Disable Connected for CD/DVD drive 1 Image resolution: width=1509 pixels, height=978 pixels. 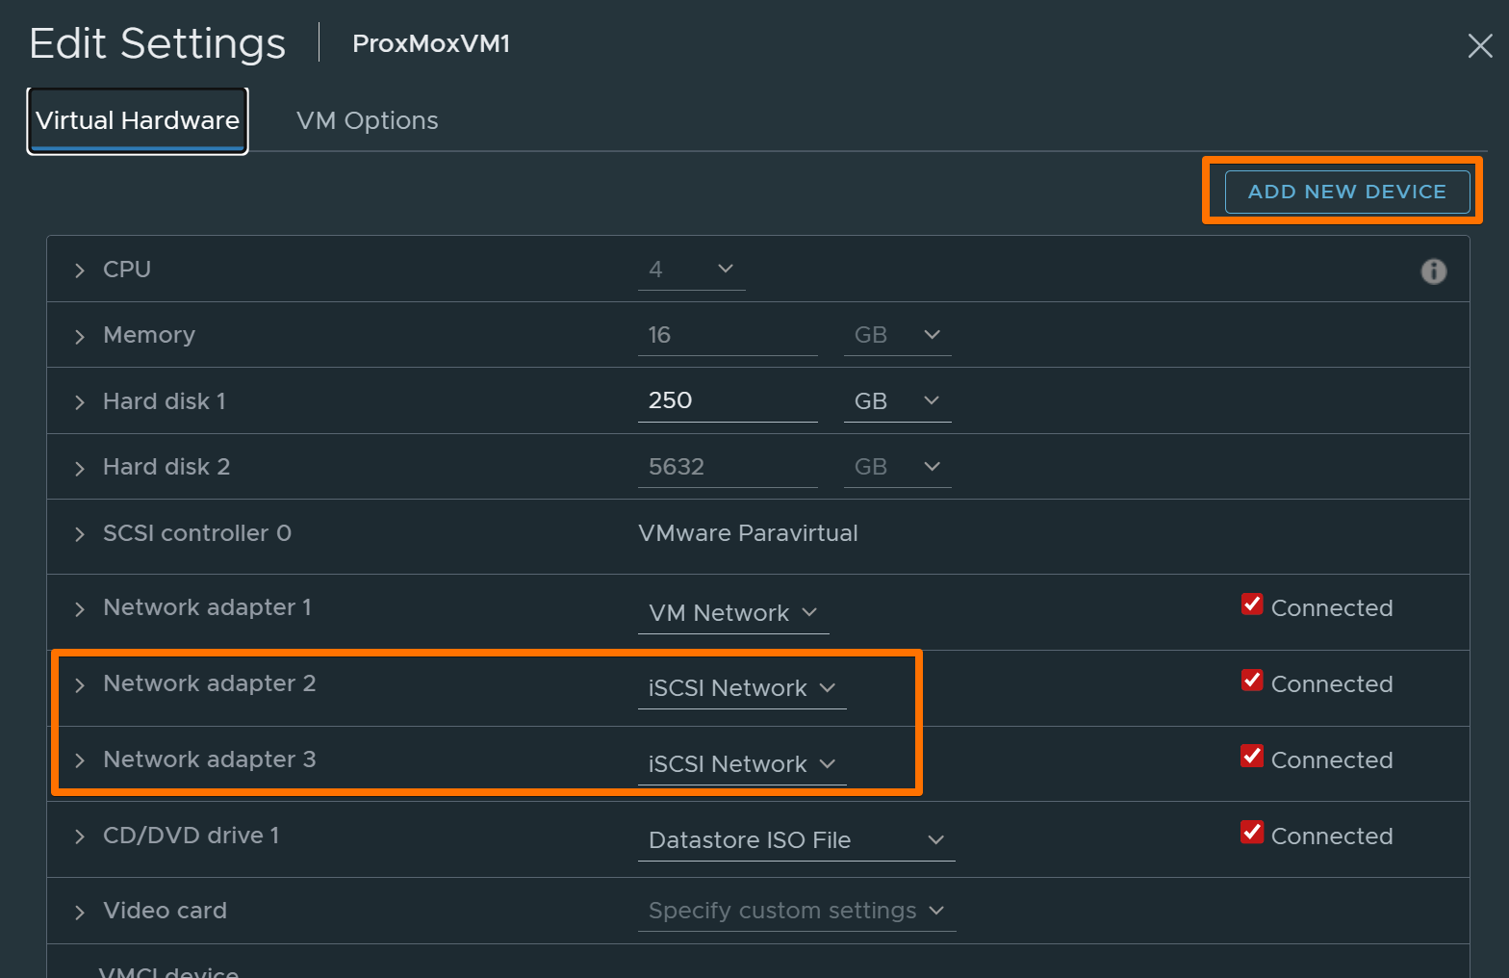(1251, 833)
